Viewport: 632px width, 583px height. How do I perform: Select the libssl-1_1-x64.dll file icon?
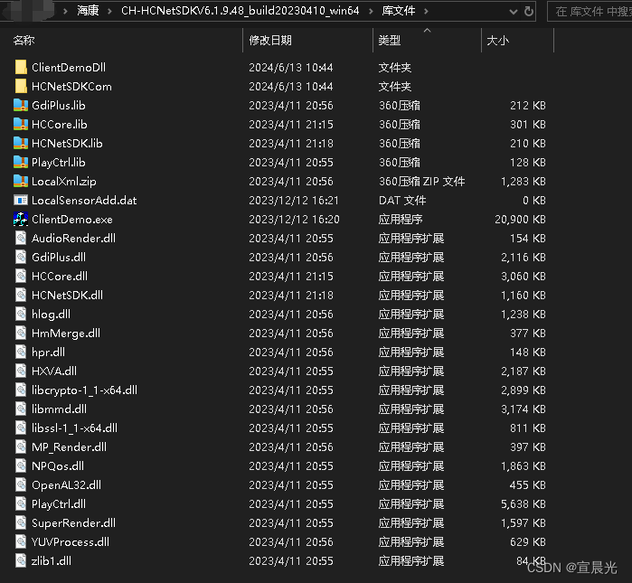(21, 428)
